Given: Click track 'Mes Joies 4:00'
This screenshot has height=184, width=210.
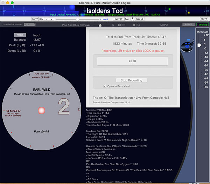Looking at the screenshot, I should click(x=96, y=152).
